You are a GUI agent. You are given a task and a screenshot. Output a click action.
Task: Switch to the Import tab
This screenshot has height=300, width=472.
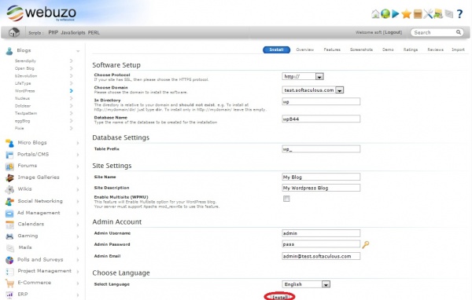(458, 49)
